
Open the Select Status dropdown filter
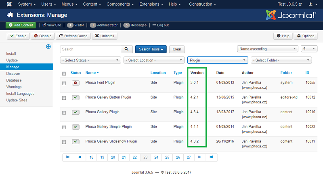(x=90, y=60)
